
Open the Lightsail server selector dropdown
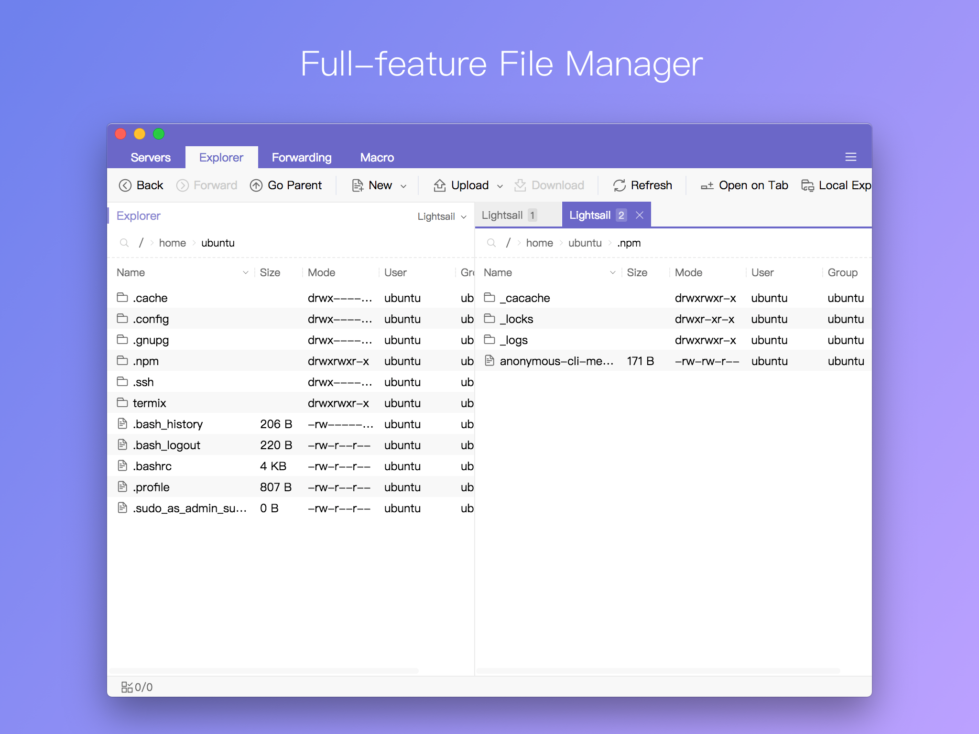point(442,216)
